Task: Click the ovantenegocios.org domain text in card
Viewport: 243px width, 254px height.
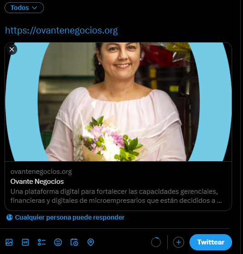Action: [x=41, y=172]
